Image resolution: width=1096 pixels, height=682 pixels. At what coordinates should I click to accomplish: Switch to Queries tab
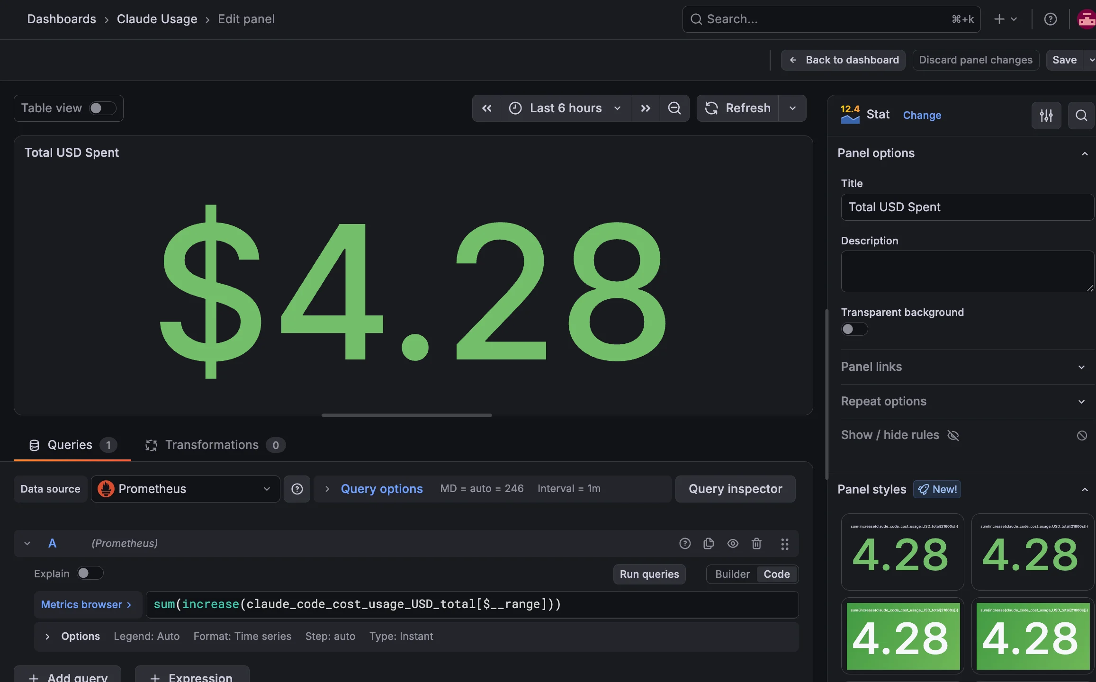[72, 445]
